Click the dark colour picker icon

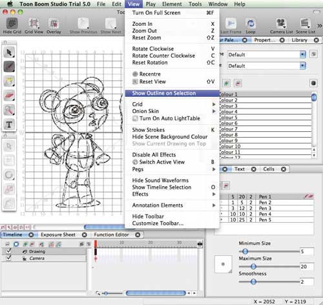tap(313, 83)
